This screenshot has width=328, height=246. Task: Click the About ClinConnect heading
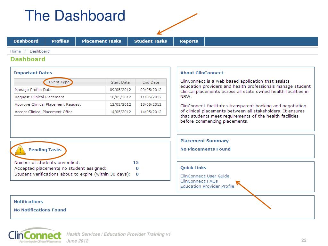point(202,73)
